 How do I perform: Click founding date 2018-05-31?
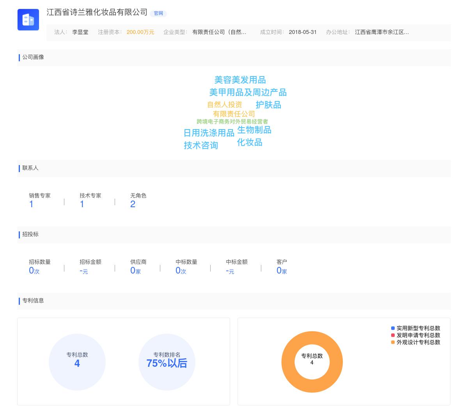[x=303, y=32]
